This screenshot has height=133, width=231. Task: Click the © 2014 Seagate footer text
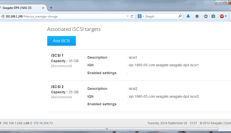(211, 123)
